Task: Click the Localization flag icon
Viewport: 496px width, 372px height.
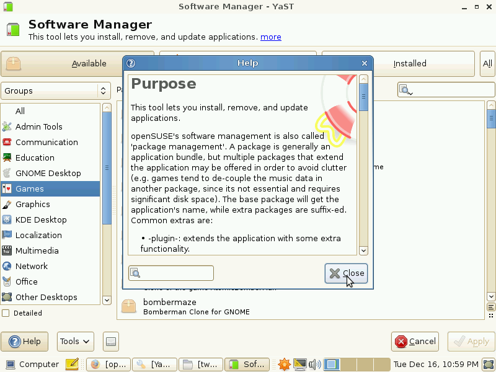Action: click(7, 236)
